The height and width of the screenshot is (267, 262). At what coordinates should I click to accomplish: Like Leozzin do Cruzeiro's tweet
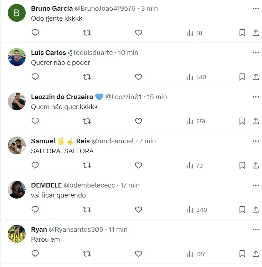(x=139, y=121)
